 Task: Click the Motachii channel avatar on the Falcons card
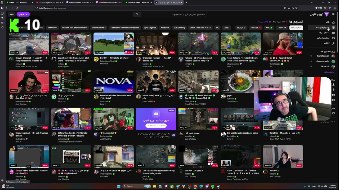click(181, 59)
